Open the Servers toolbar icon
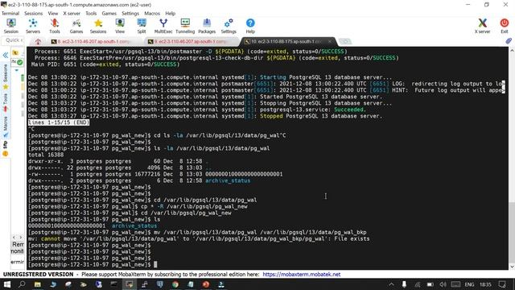 pyautogui.click(x=33, y=26)
